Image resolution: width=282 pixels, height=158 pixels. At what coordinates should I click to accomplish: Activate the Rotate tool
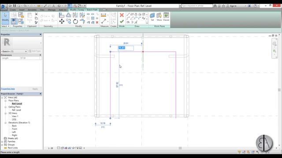point(75,22)
